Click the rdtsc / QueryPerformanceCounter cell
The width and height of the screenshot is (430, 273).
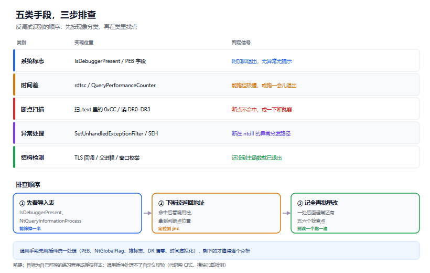115,86
